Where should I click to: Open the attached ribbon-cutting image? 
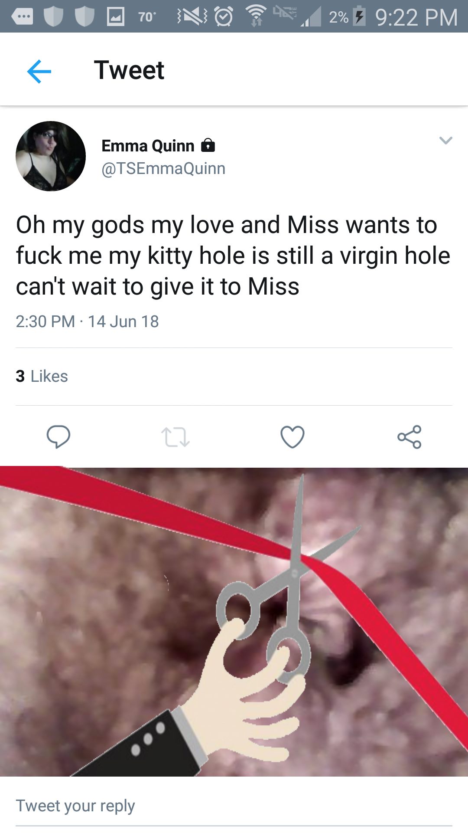pos(234,621)
